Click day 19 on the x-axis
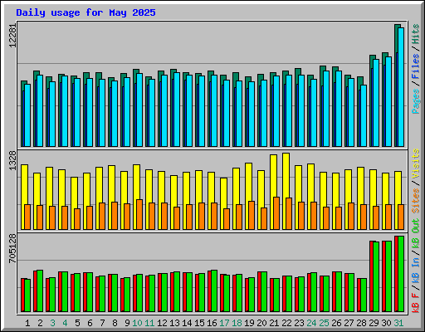This screenshot has width=425, height=332. [x=249, y=323]
